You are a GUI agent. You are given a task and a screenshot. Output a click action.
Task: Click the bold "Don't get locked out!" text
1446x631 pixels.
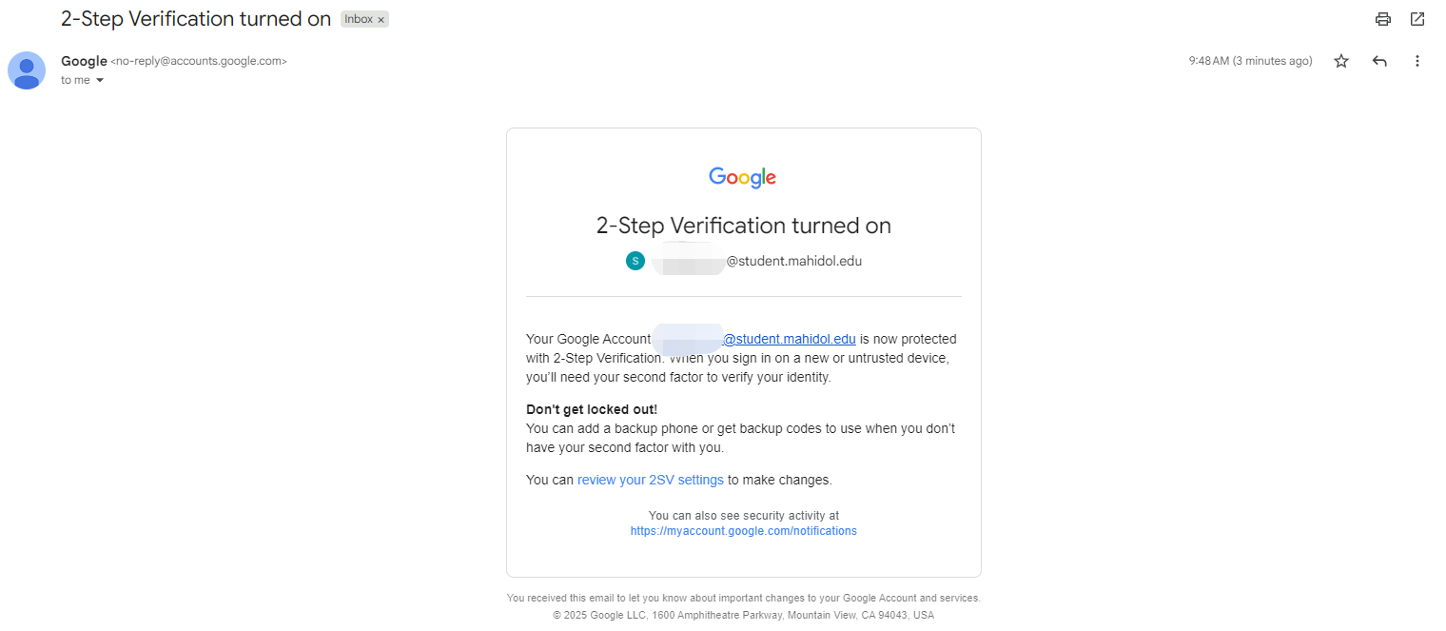(x=592, y=409)
